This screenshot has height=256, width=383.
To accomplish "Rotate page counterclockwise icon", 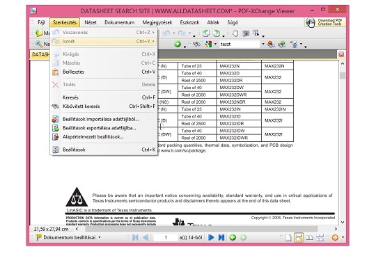I will [206, 33].
